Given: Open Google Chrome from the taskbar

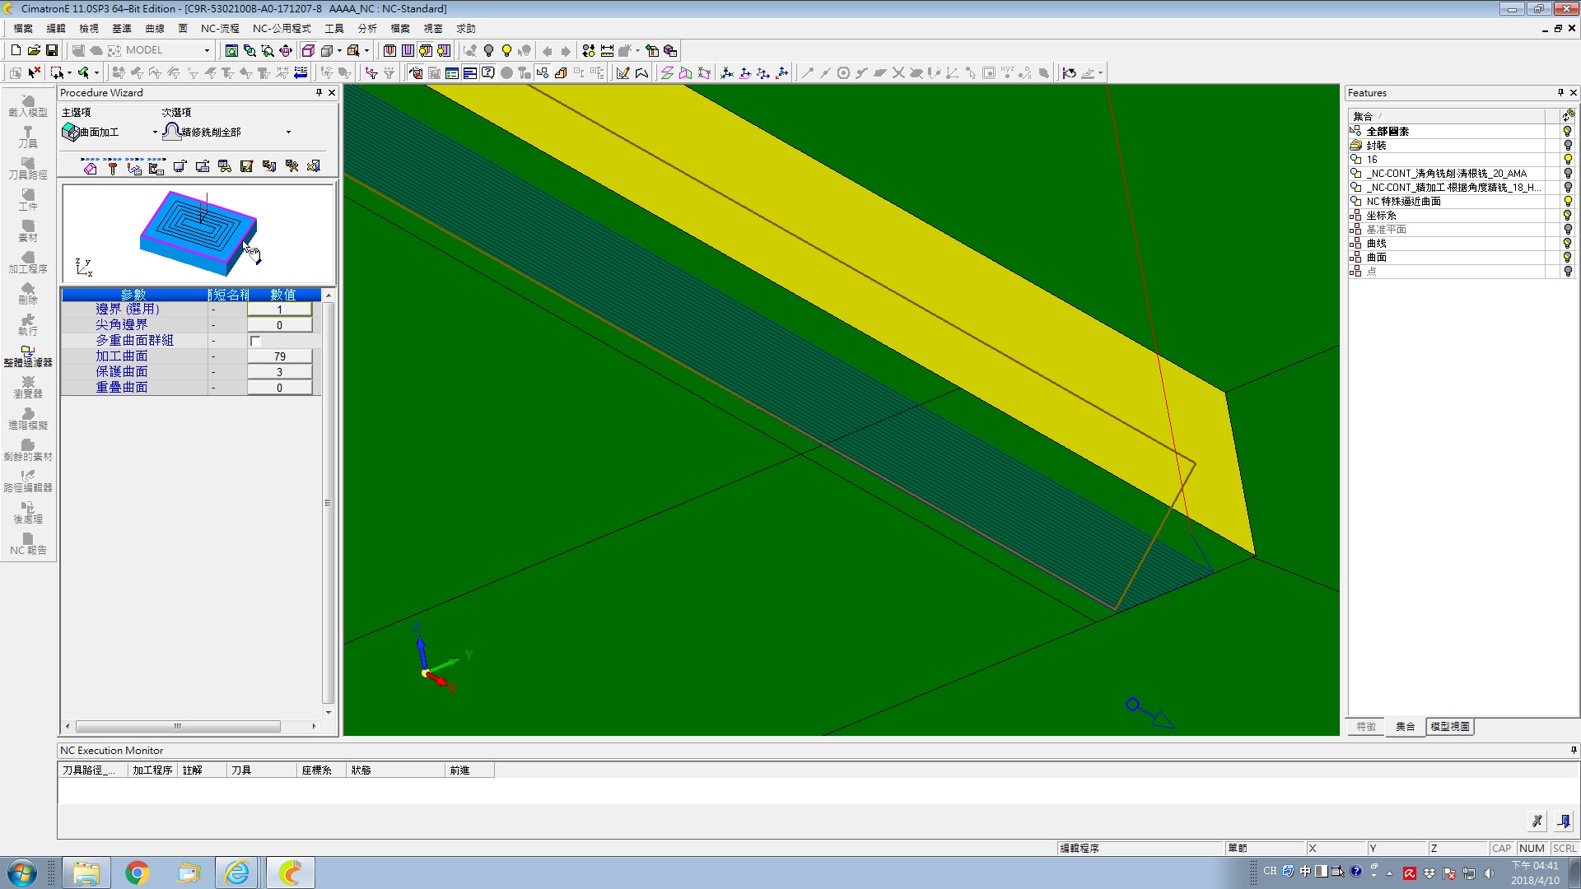Looking at the screenshot, I should point(137,873).
